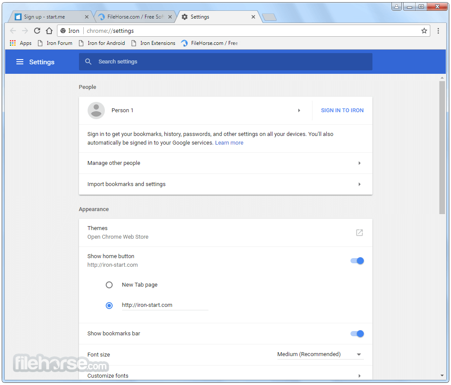Click the Iron site info icon in address bar
The height and width of the screenshot is (385, 451).
tap(63, 31)
